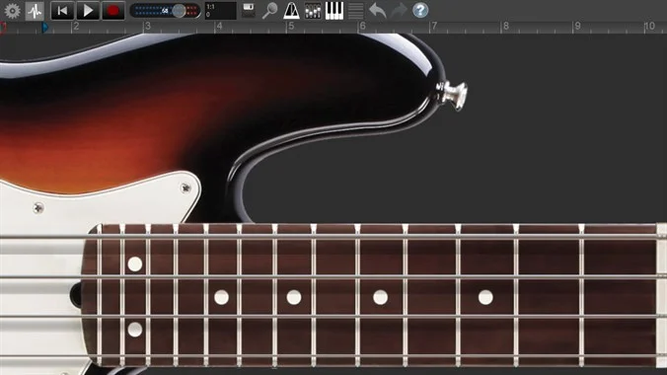Open help with the question mark
The height and width of the screenshot is (375, 667).
tap(420, 10)
